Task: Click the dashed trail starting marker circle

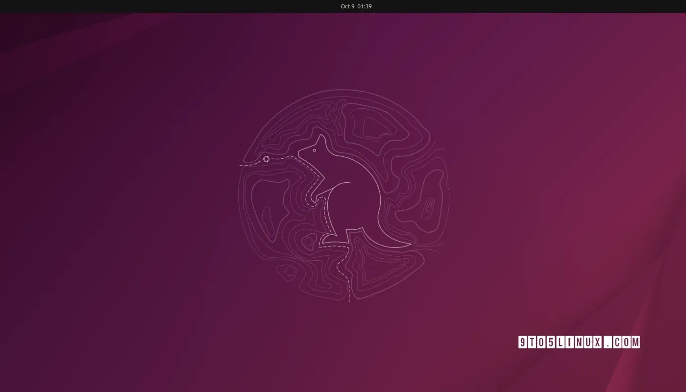Action: (x=267, y=158)
